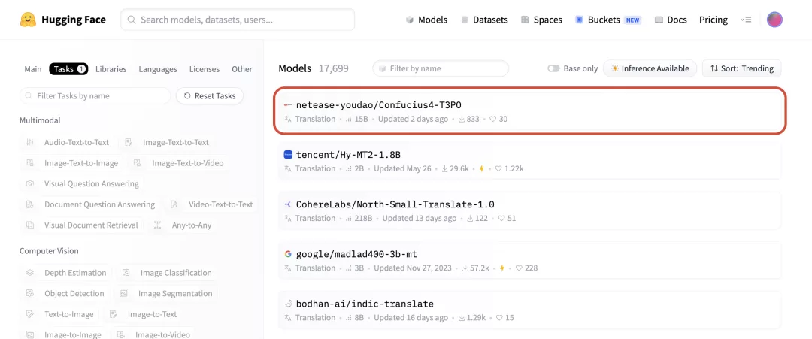Select the Visual Question Answering task
The width and height of the screenshot is (812, 339).
click(x=83, y=183)
